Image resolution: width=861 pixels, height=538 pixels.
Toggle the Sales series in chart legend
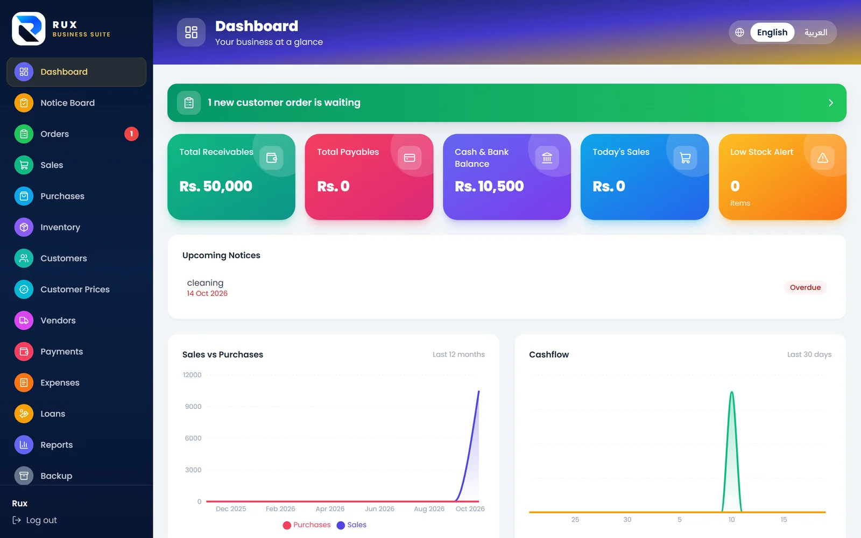[351, 525]
